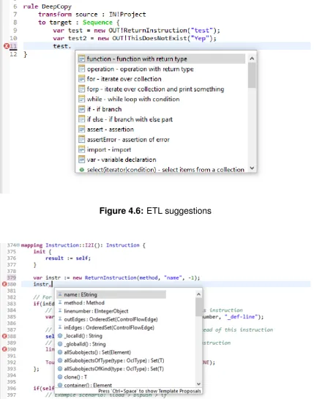Select '_localId() : String' operation proposal
The width and height of the screenshot is (314, 399).
(83, 336)
